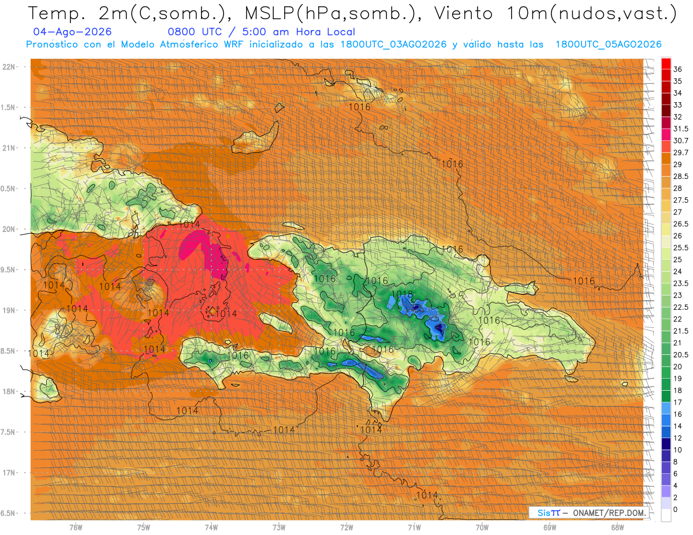Click the 74W longitude axis label
The width and height of the screenshot is (693, 535).
coord(211,527)
